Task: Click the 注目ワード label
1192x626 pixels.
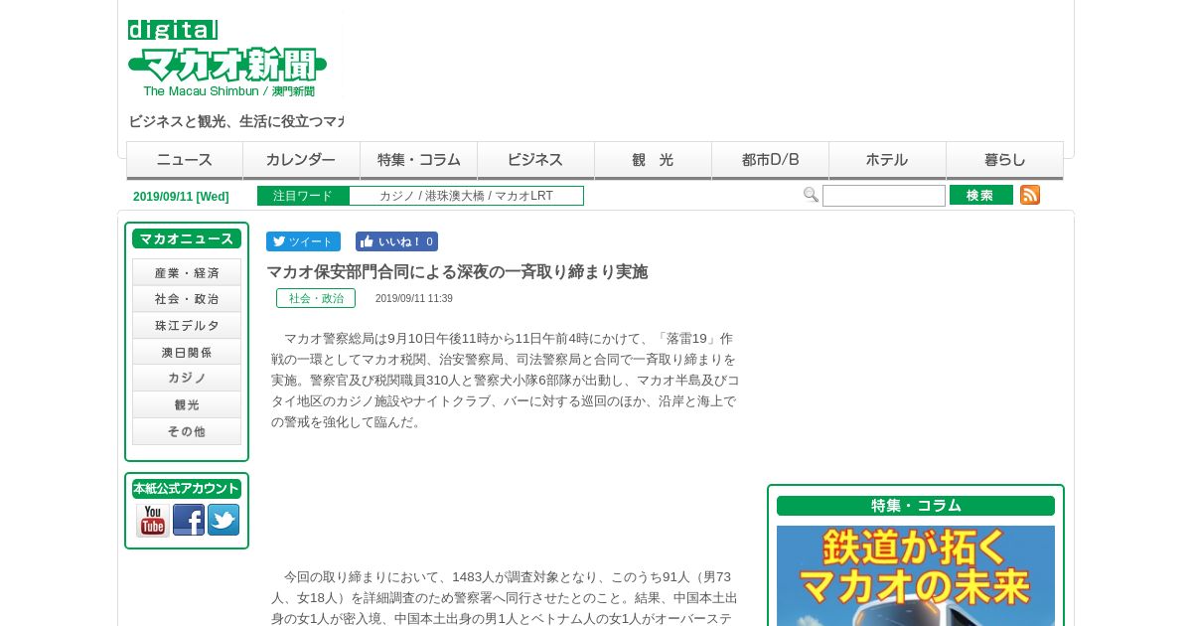Action: (303, 196)
